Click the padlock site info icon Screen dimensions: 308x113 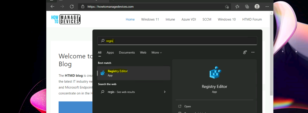[x=83, y=7]
